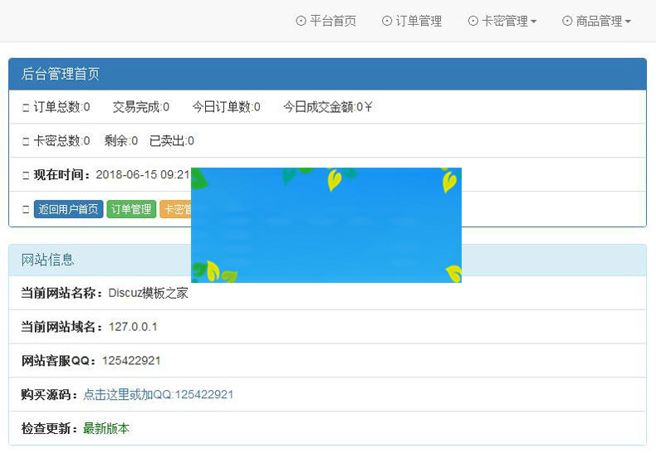Click the 后台管理首页 panel heading

61,75
